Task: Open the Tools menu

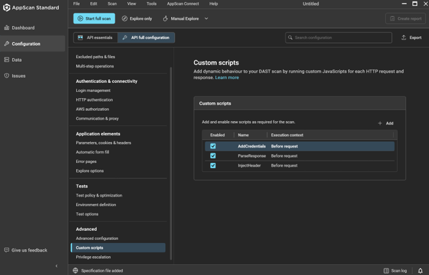Action: coord(152,4)
